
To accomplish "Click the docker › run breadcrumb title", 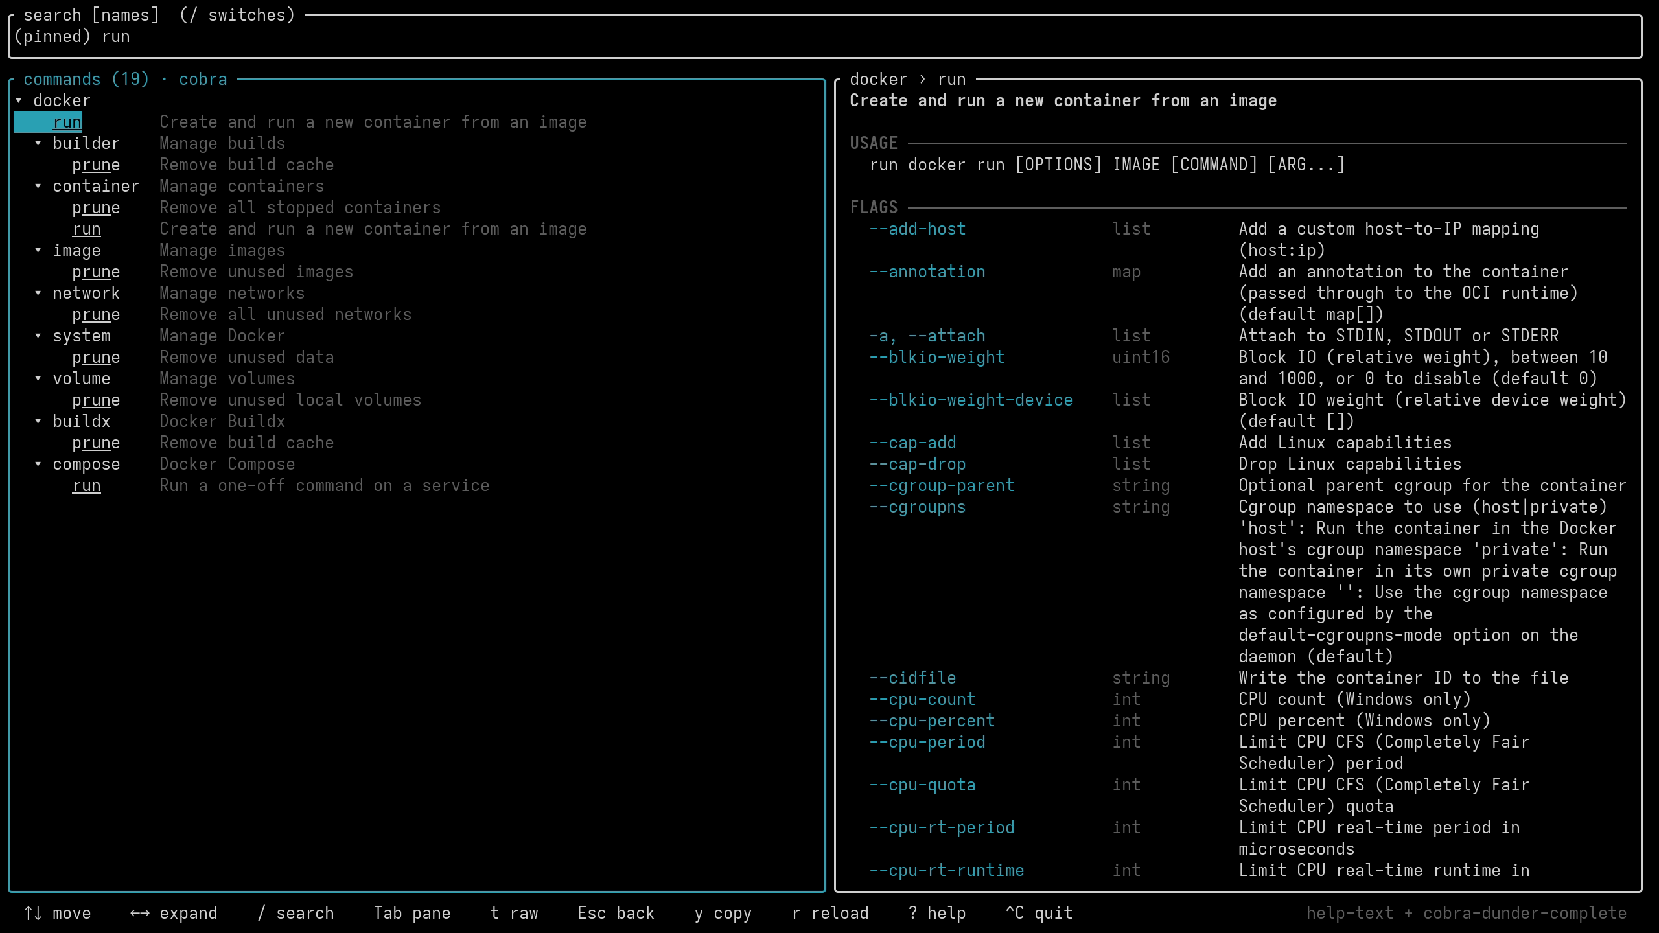I will 907,80.
